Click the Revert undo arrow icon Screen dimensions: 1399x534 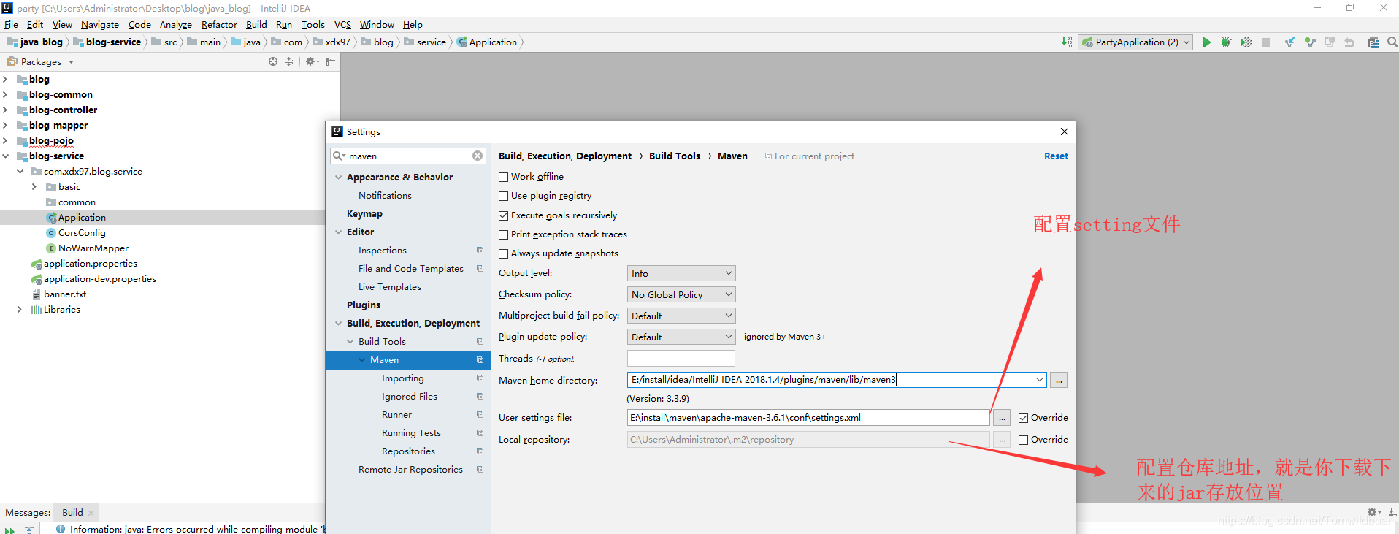point(1349,42)
